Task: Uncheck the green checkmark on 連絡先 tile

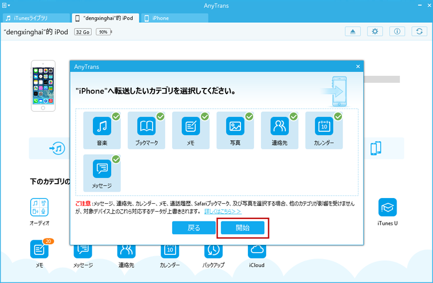Action: (294, 116)
